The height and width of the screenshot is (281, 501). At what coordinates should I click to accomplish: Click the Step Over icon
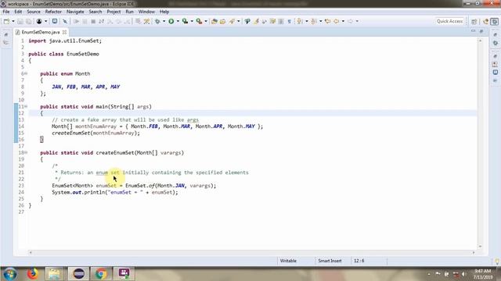[x=118, y=21]
